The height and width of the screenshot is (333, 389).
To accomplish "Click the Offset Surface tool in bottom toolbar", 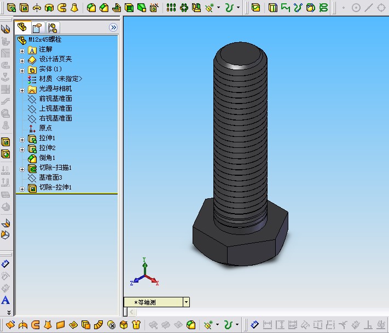I will pyautogui.click(x=85, y=324).
